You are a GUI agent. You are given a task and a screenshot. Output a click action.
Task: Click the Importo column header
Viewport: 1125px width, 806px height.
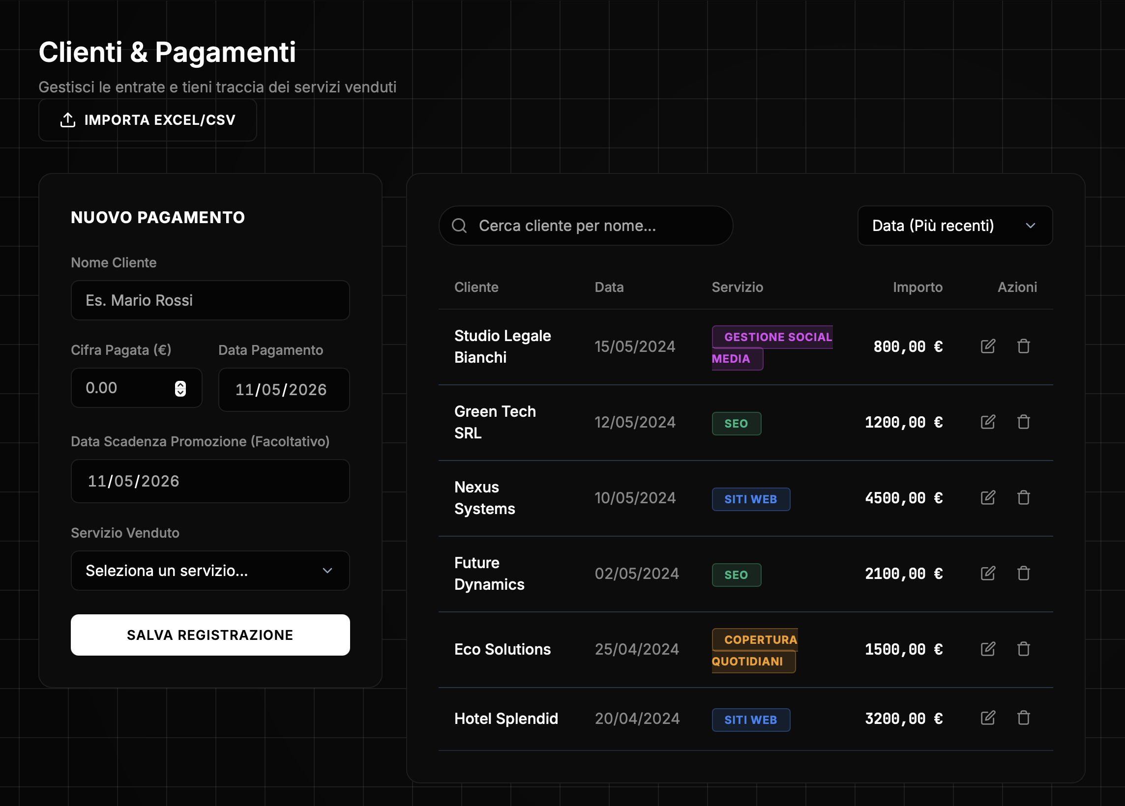point(918,287)
